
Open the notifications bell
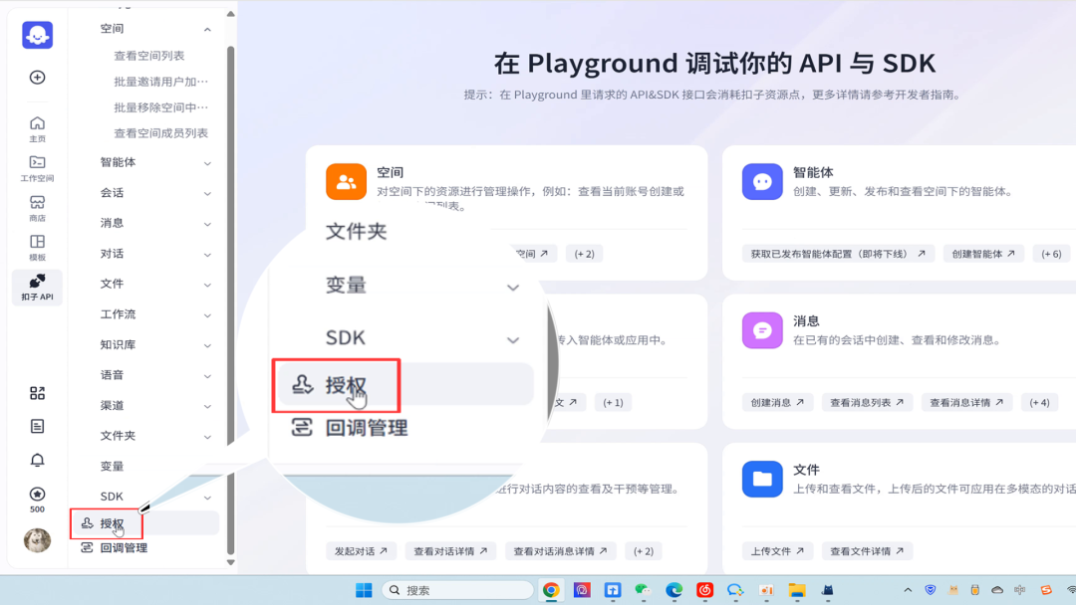coord(37,460)
